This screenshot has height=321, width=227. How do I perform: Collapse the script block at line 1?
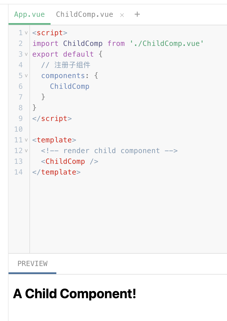pyautogui.click(x=26, y=32)
